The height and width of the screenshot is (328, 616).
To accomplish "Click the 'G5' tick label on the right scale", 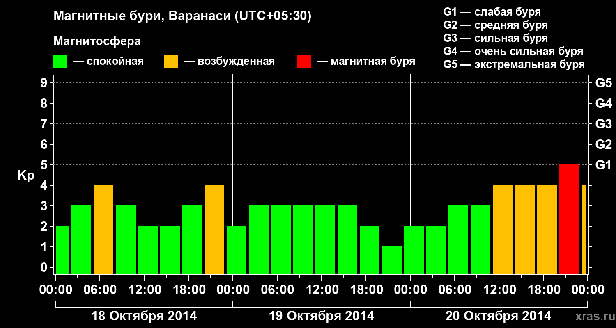I will tap(603, 83).
